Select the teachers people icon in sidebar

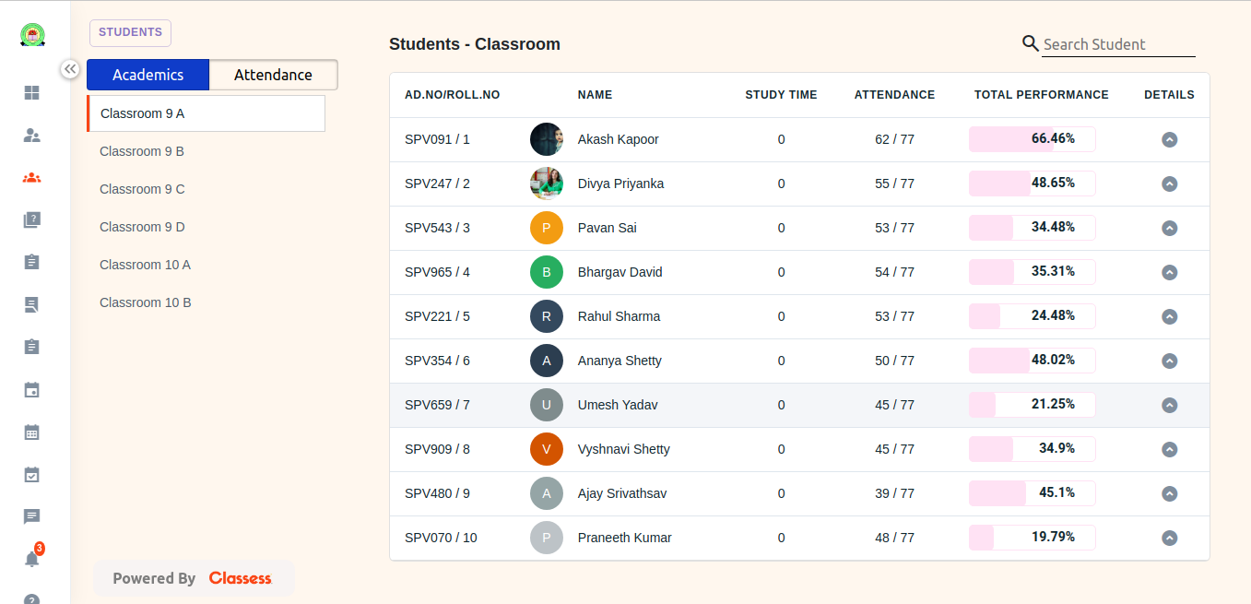click(x=31, y=135)
